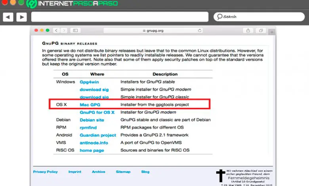Click the outer browser forward arrow button
Screen dimensions: 309x186
click(22, 17)
